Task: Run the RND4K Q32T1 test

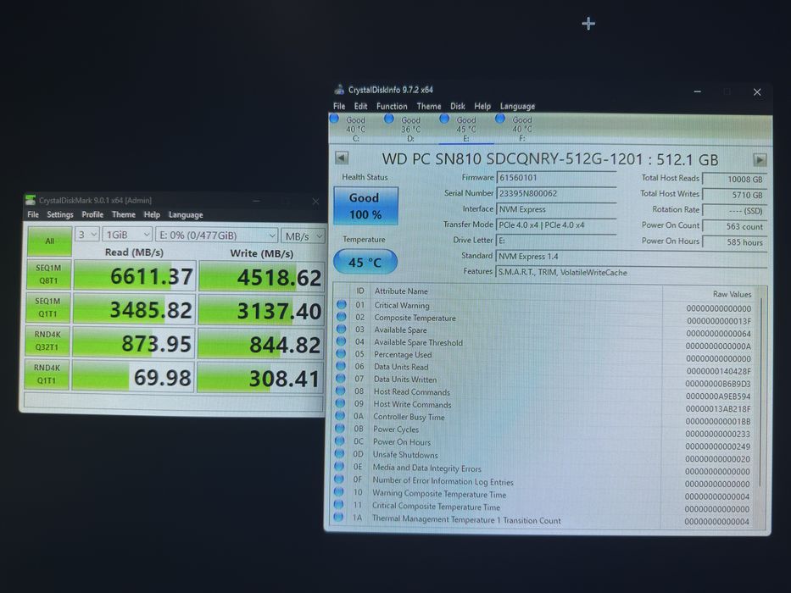Action: coord(47,341)
